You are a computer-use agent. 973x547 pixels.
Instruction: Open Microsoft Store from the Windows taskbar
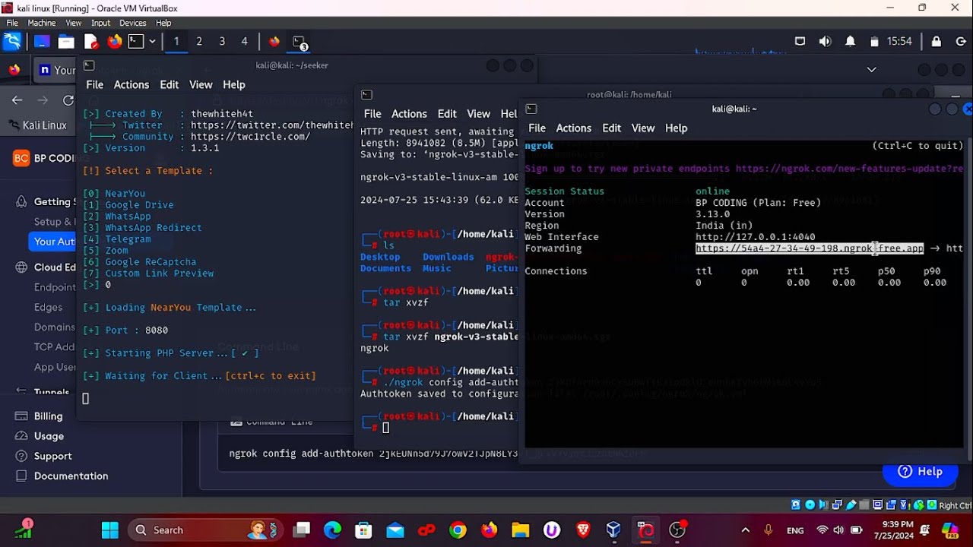click(x=364, y=530)
